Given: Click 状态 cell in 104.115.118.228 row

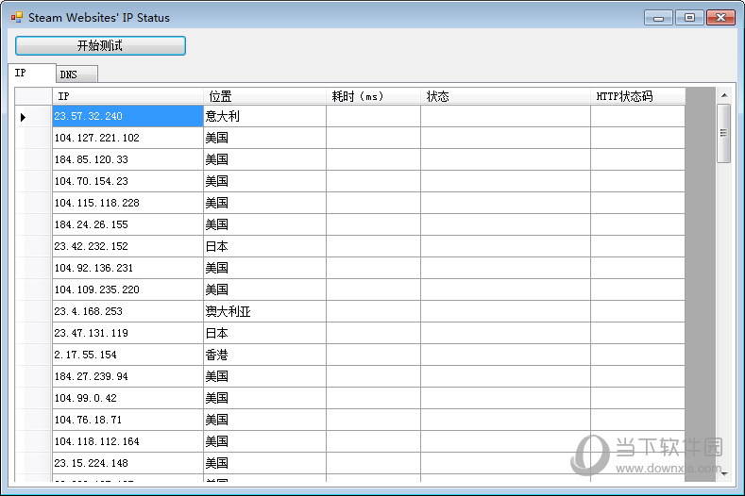Looking at the screenshot, I should [505, 203].
